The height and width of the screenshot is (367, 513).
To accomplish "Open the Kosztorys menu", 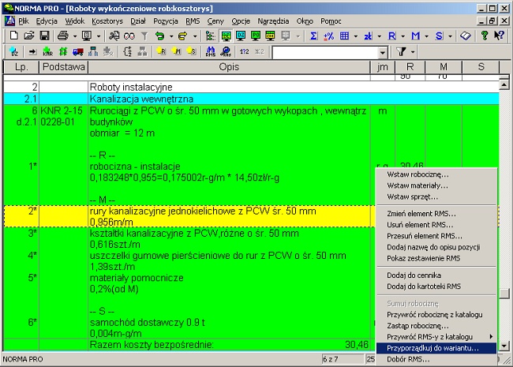I will tap(107, 21).
